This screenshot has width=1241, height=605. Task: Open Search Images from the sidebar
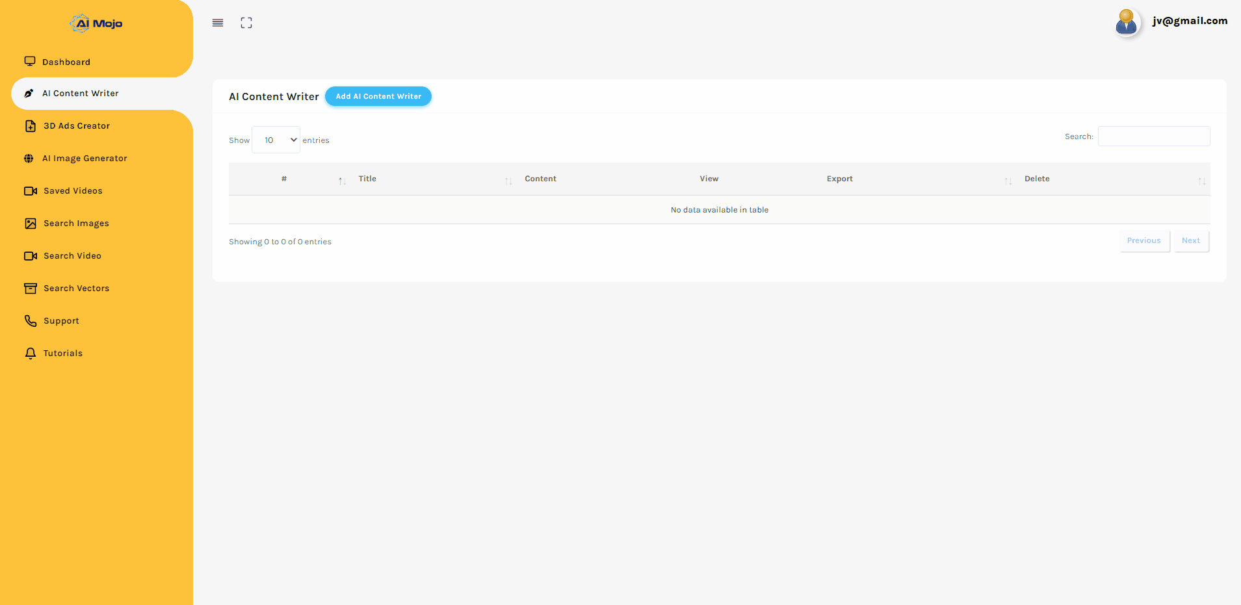(x=76, y=224)
